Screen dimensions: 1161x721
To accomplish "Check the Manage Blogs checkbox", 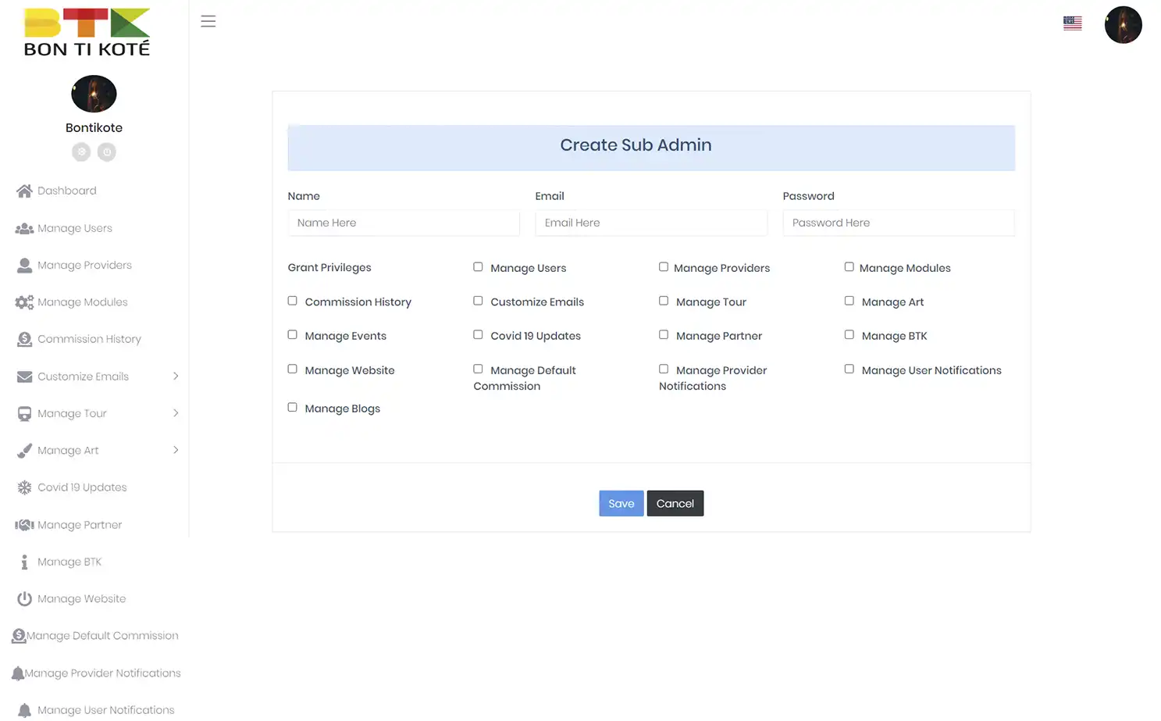I will click(x=292, y=407).
